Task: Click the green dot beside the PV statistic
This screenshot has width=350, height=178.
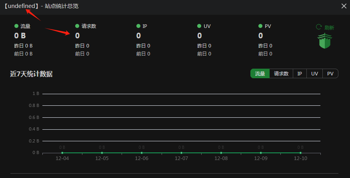Action: pyautogui.click(x=260, y=26)
